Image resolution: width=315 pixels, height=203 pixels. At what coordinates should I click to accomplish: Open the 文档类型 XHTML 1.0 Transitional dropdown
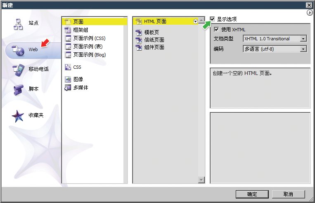click(x=275, y=39)
